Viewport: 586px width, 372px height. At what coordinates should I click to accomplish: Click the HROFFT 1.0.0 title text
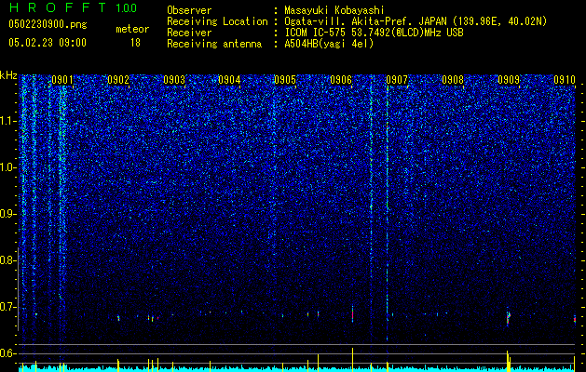[73, 7]
